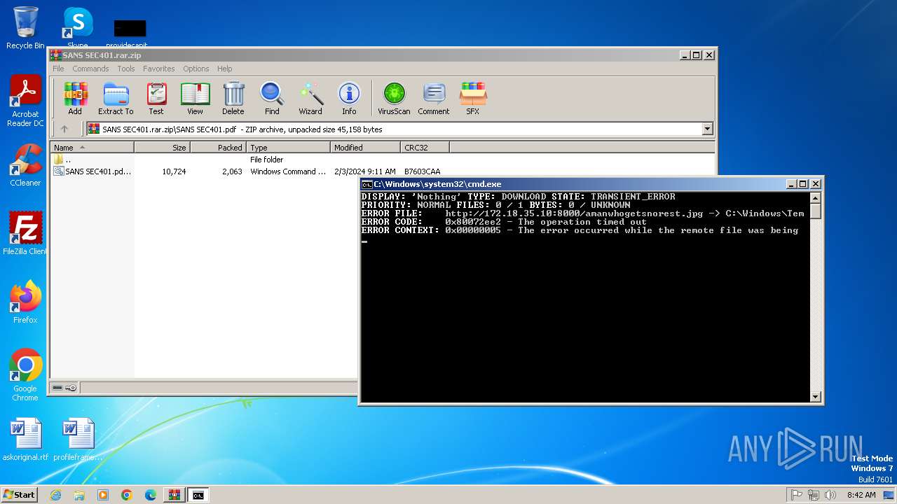Open Recycle Bin desktop icon
The height and width of the screenshot is (504, 897).
[25, 28]
